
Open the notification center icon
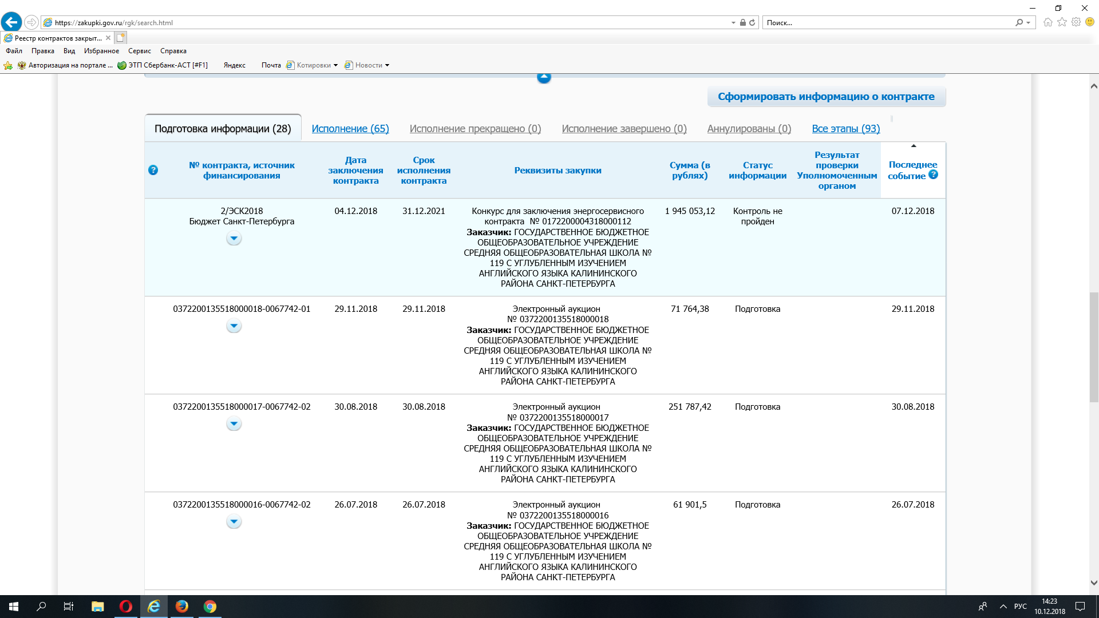(1080, 607)
